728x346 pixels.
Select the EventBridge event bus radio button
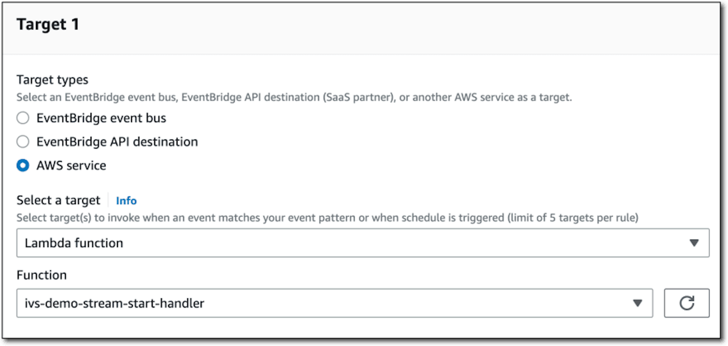point(23,118)
